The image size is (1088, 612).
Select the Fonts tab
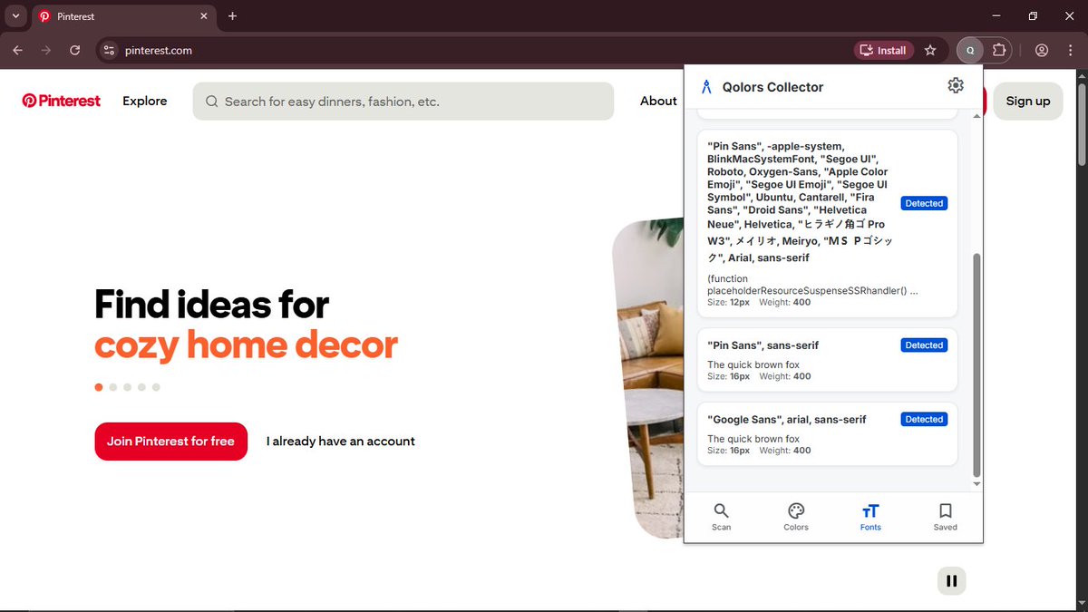870,517
